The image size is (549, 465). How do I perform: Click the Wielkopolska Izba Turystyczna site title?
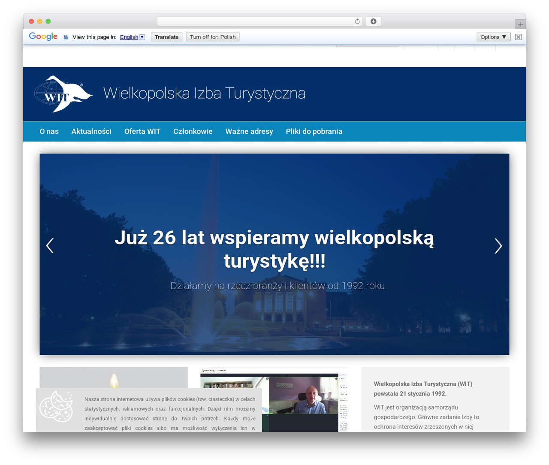(x=204, y=93)
